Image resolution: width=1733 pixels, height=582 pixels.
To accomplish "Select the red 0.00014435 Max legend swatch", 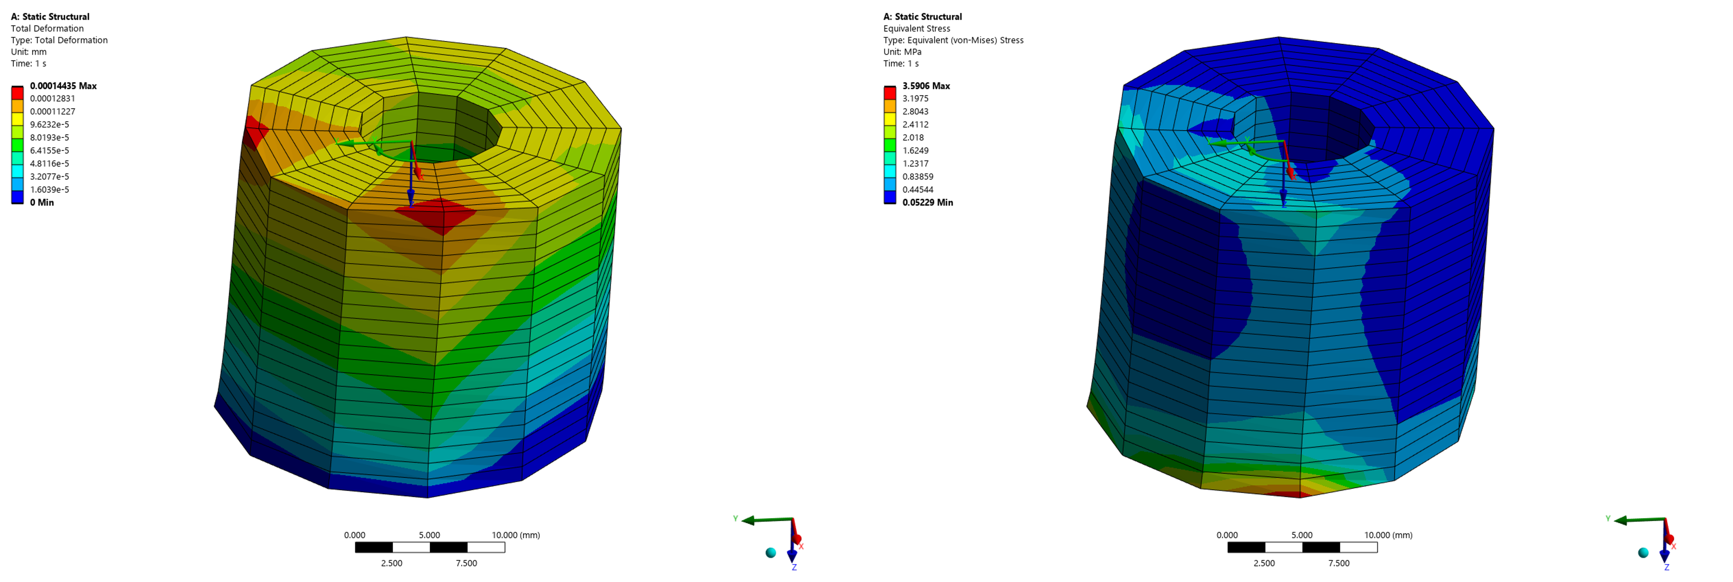I will point(17,92).
